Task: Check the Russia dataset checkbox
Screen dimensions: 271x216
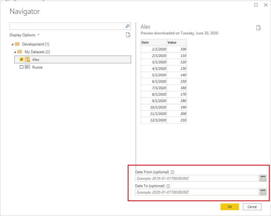Action: [x=22, y=67]
